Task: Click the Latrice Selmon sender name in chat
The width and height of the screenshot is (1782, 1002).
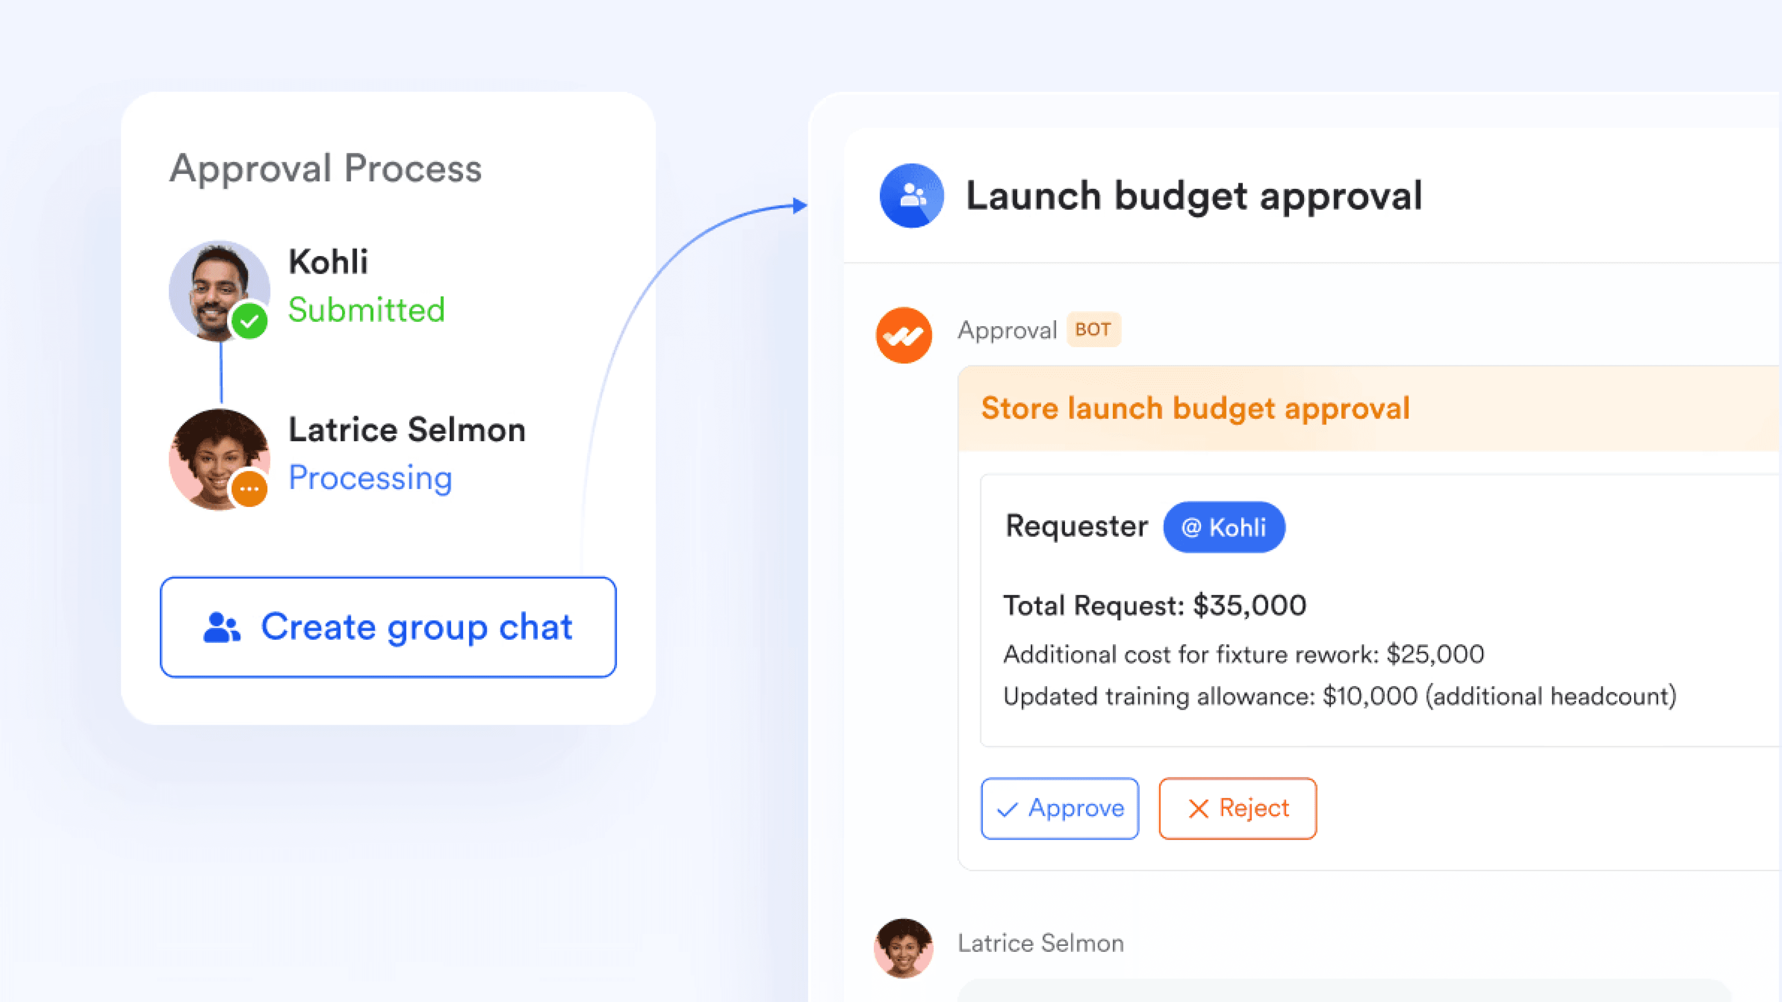Action: tap(1040, 943)
